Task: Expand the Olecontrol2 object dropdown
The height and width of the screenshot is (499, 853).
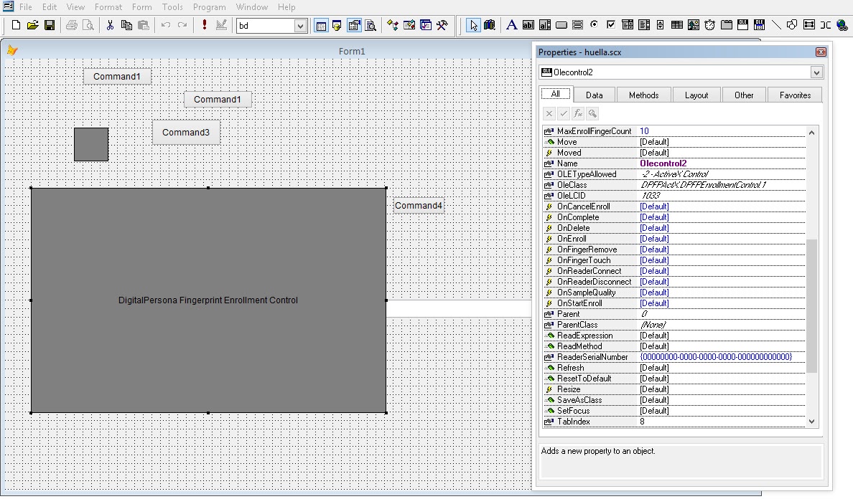Action: [x=816, y=72]
